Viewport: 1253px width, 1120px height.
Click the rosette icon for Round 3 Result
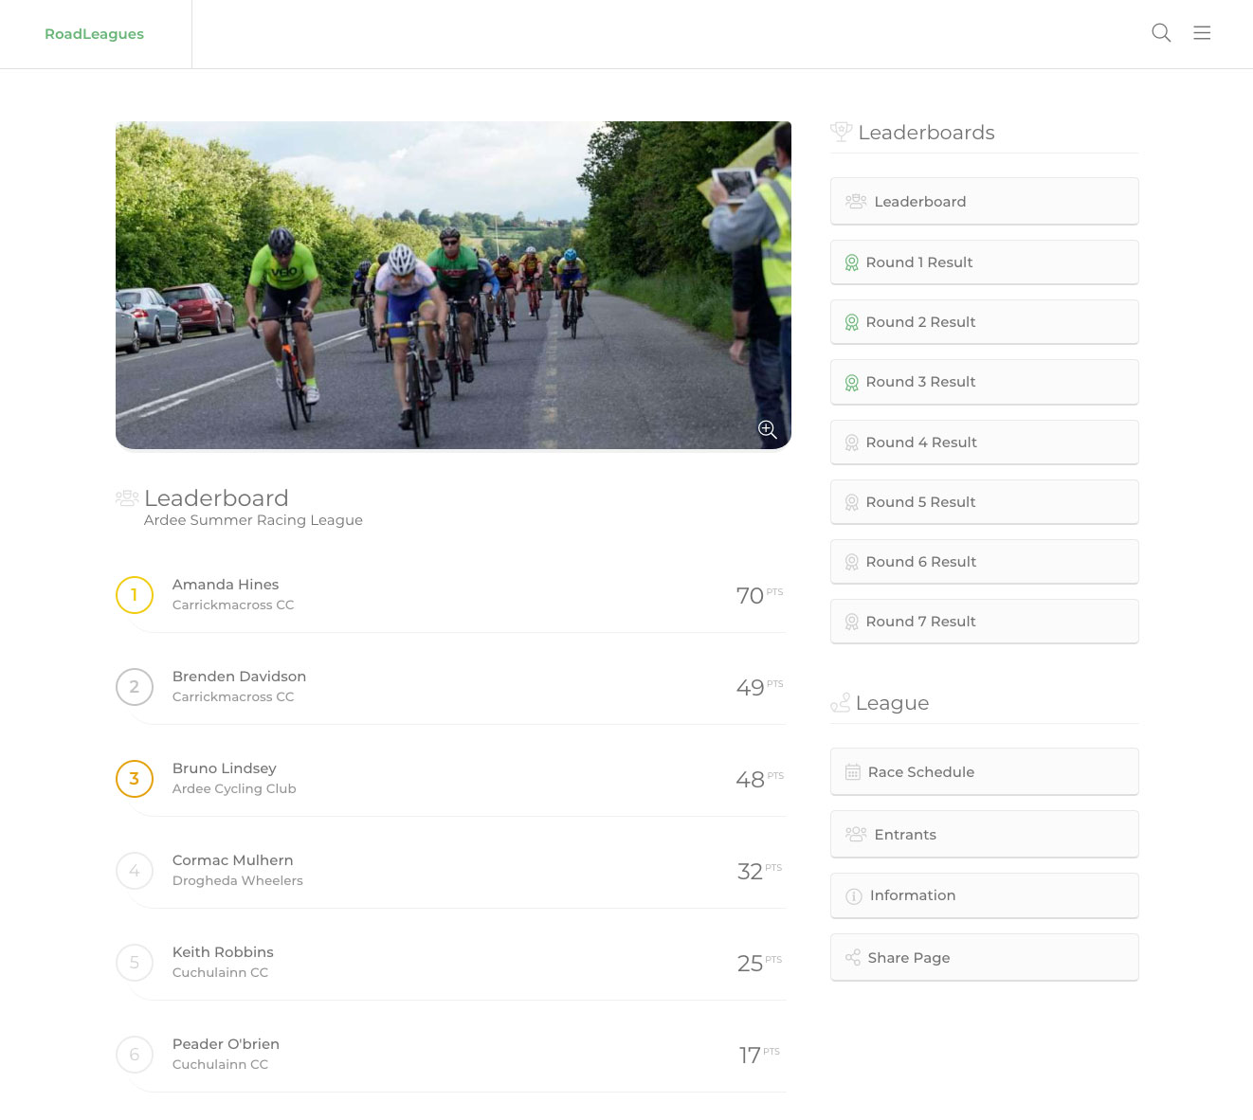click(852, 382)
